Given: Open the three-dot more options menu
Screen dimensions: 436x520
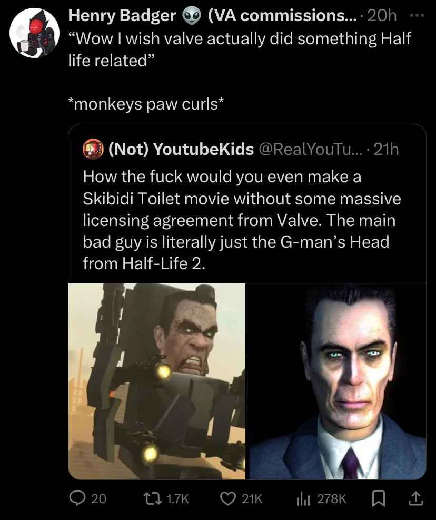Looking at the screenshot, I should click(417, 15).
